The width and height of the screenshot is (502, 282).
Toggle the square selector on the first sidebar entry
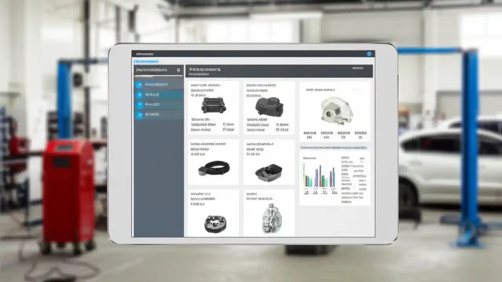point(140,84)
